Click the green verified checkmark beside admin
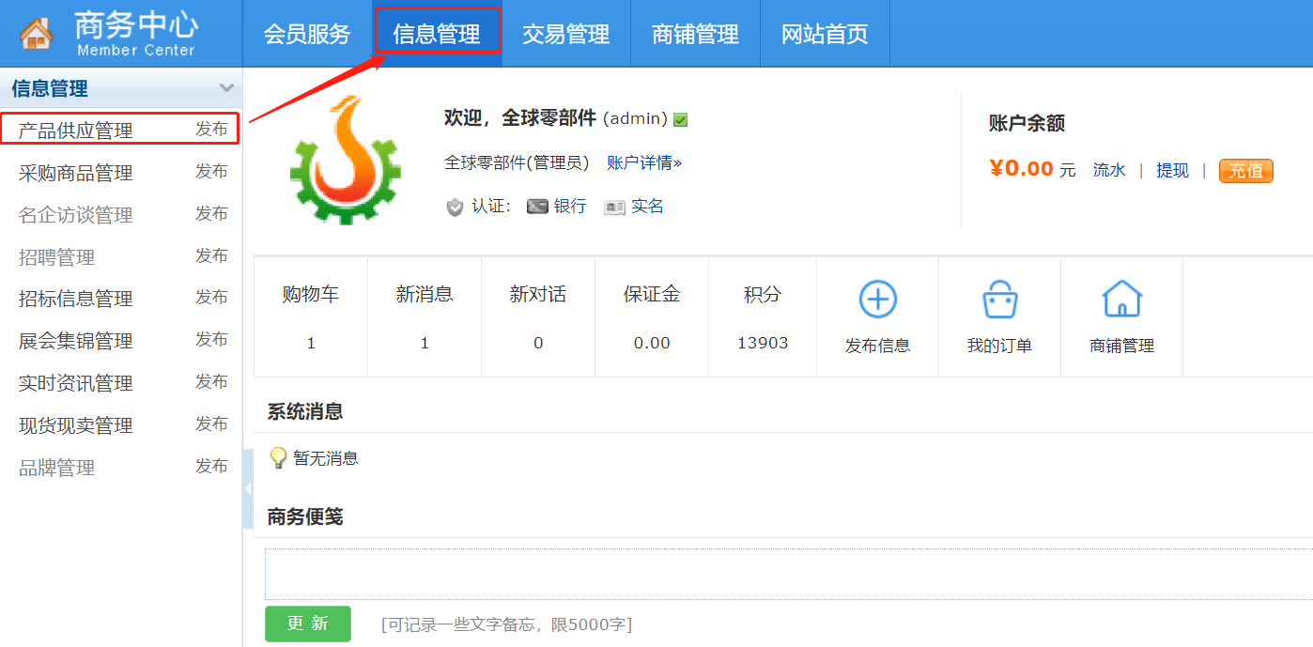This screenshot has width=1313, height=647. [681, 120]
